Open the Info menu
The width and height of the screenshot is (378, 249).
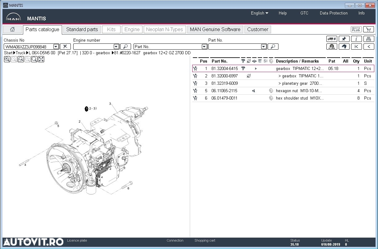click(x=362, y=13)
